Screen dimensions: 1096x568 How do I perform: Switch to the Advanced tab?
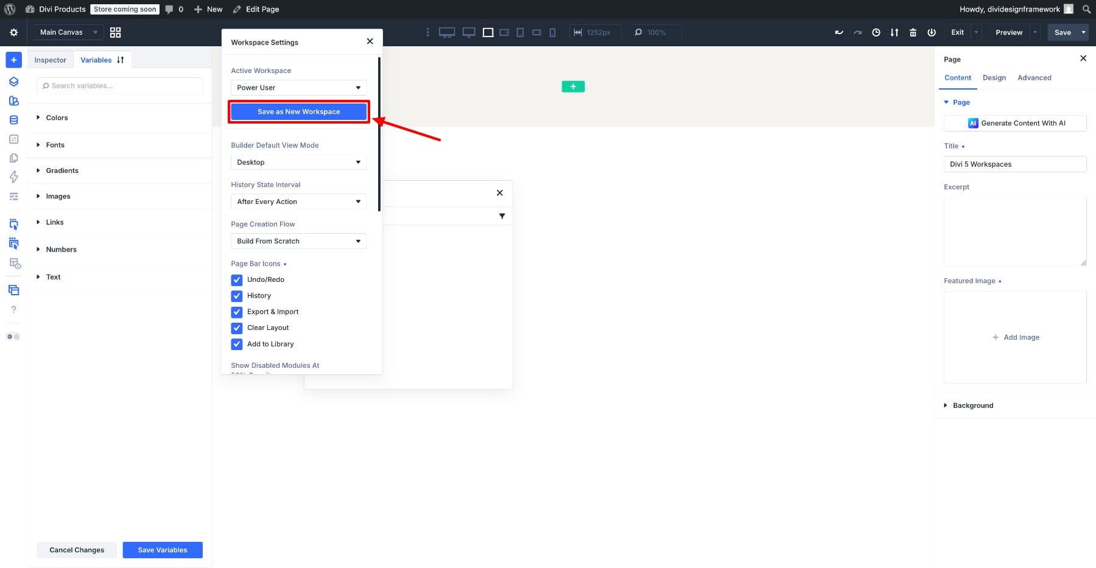click(1034, 78)
